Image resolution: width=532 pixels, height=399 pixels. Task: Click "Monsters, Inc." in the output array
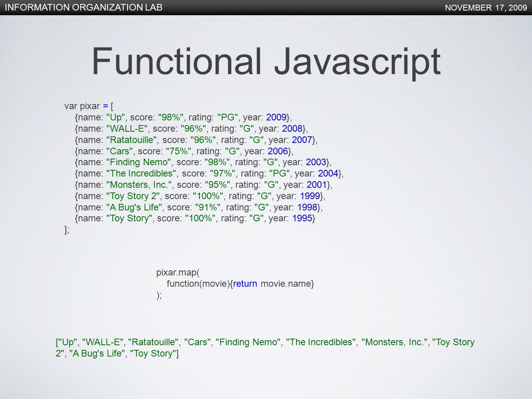pyautogui.click(x=395, y=342)
